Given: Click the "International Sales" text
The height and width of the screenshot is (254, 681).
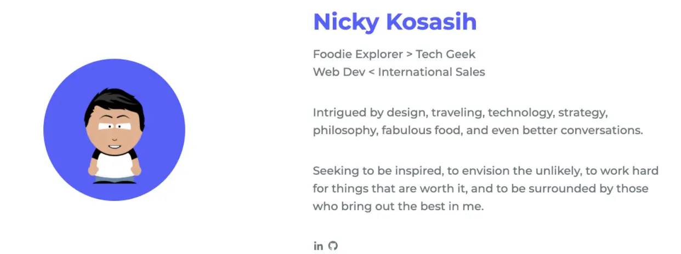Looking at the screenshot, I should (432, 72).
